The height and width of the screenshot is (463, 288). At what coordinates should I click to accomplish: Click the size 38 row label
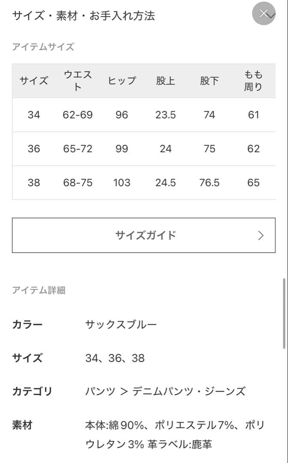point(34,183)
